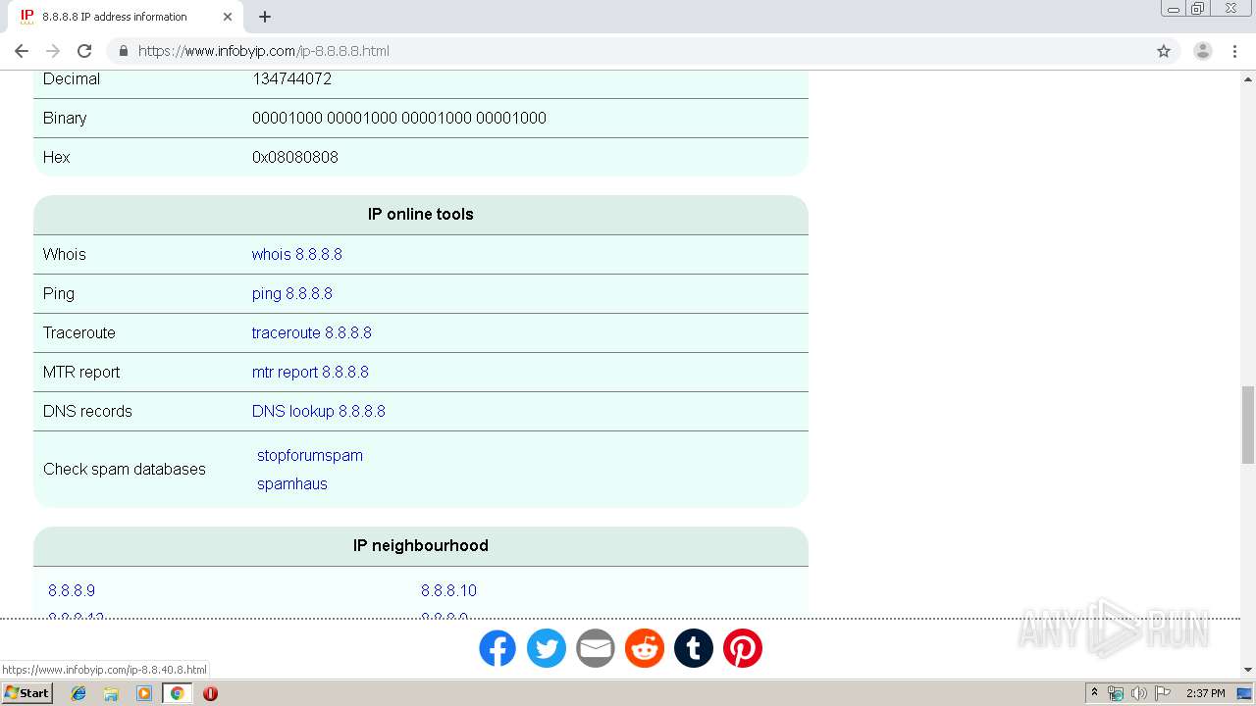Select the binary value 00001000 text
Screen dimensions: 1256x706
tap(399, 118)
